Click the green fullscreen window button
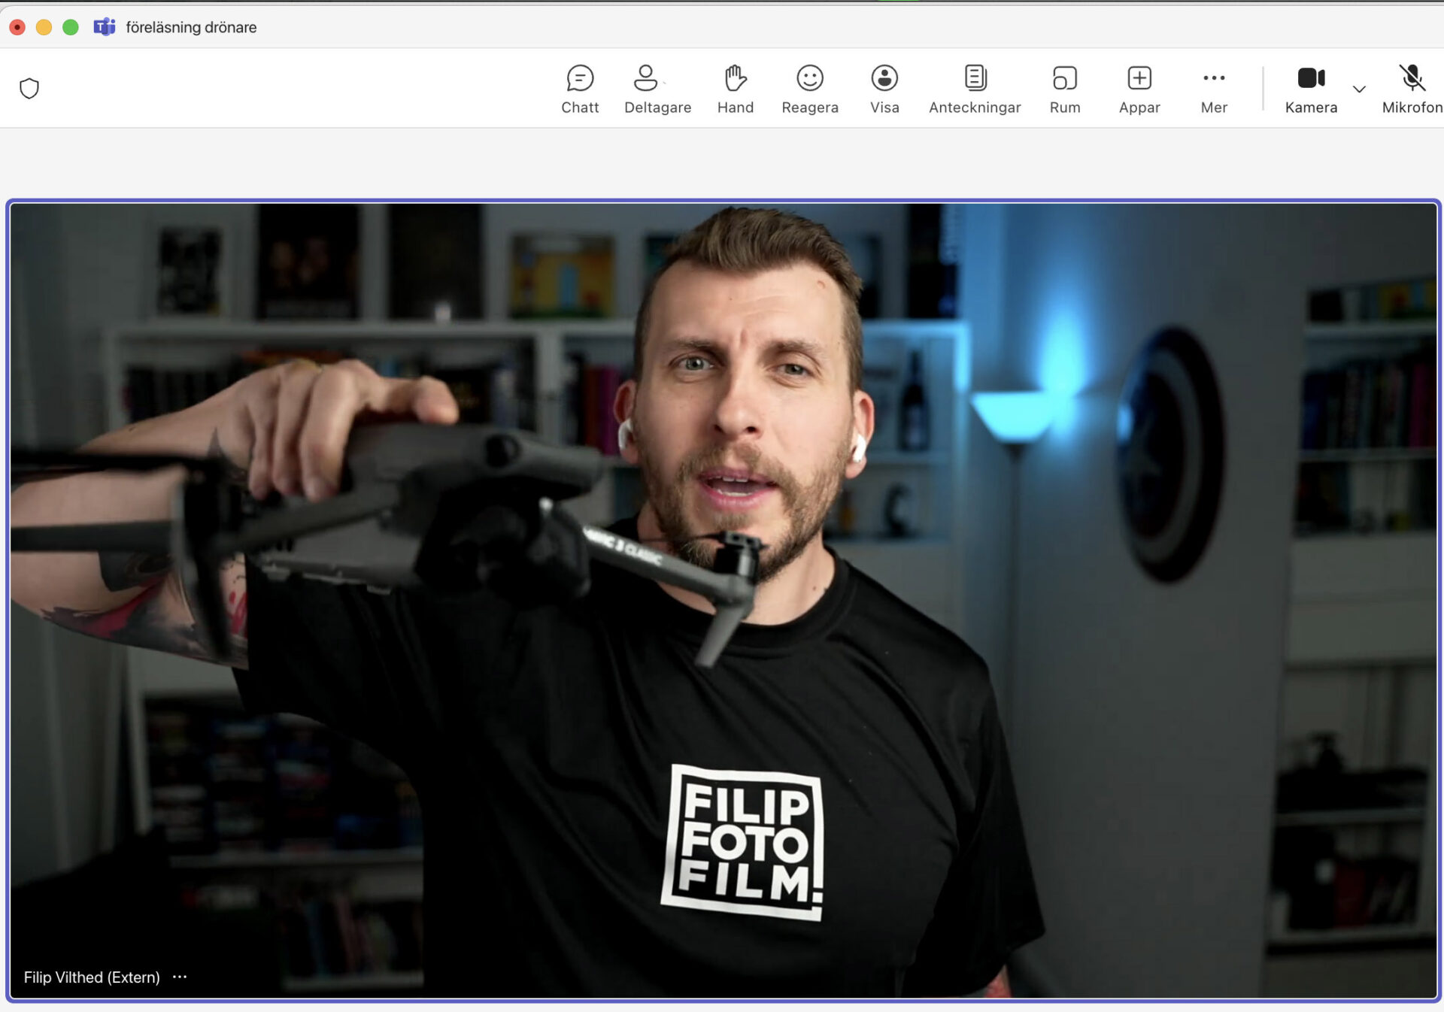Viewport: 1444px width, 1012px height. 71,27
